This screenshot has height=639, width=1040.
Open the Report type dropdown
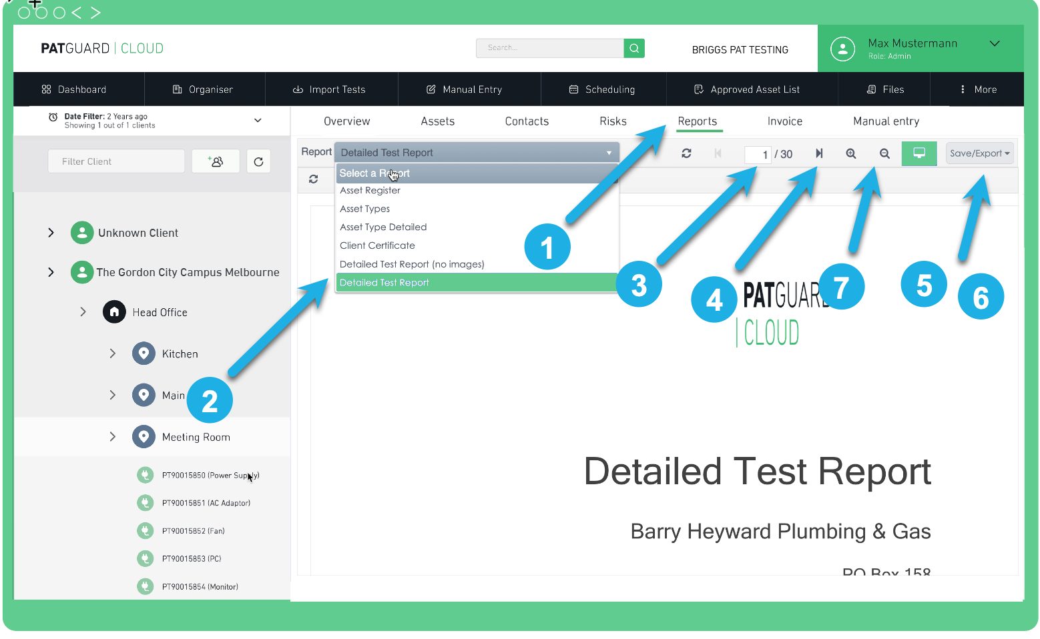point(477,153)
